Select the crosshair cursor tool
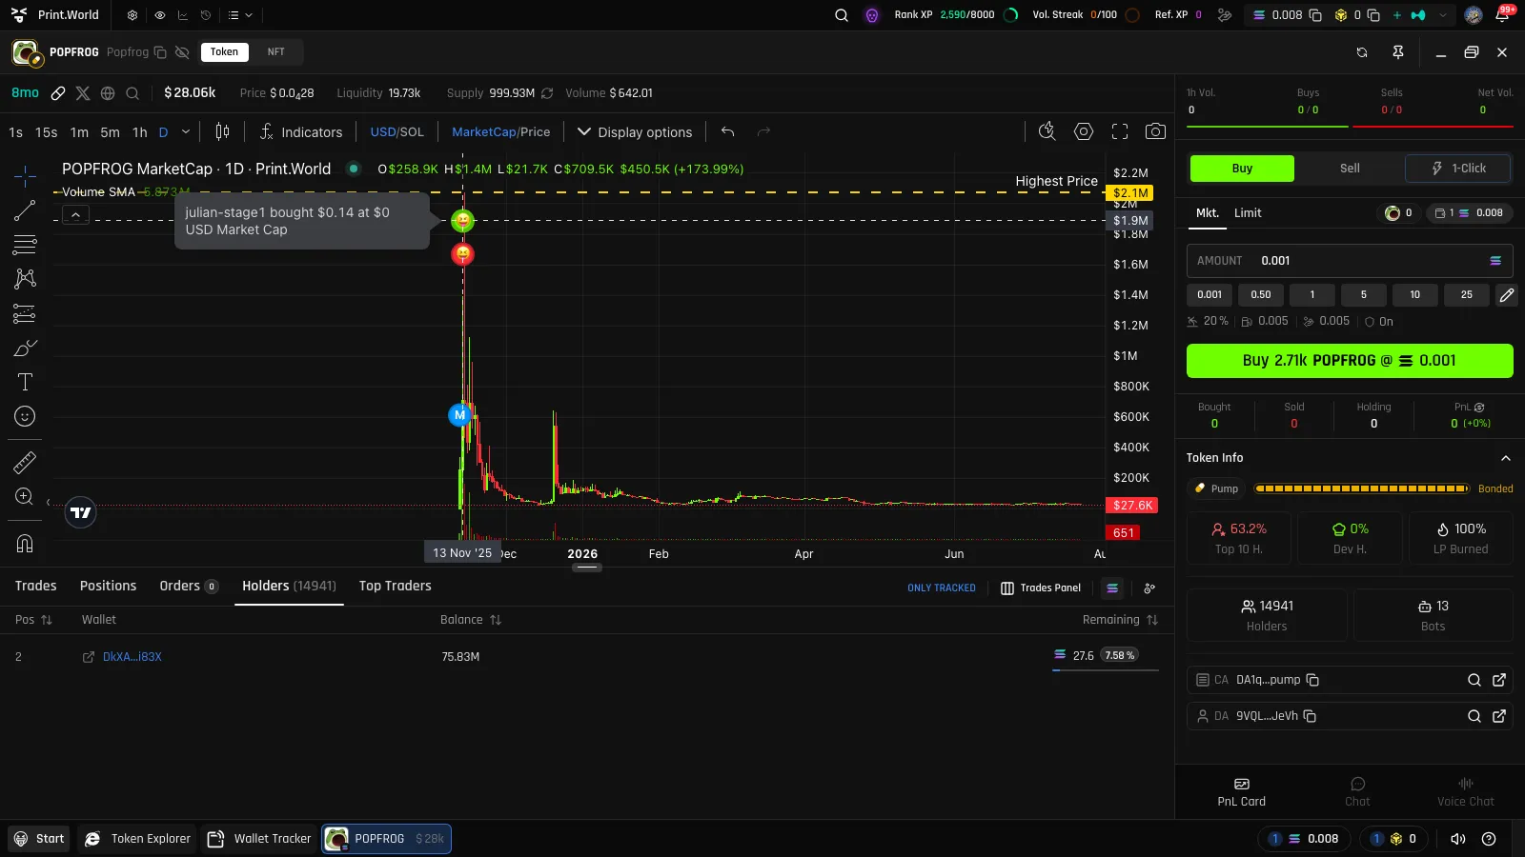 pyautogui.click(x=25, y=175)
